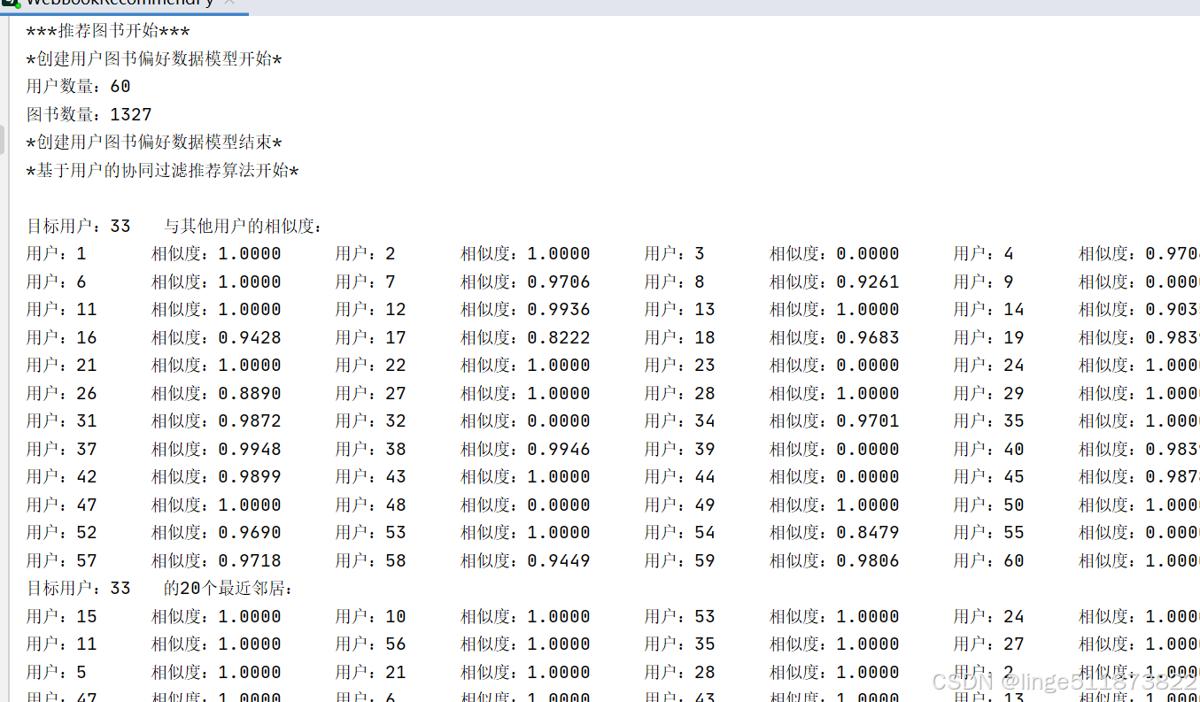Click the '用户：54' cell
Viewport: 1200px width, 702px height.
pos(679,533)
